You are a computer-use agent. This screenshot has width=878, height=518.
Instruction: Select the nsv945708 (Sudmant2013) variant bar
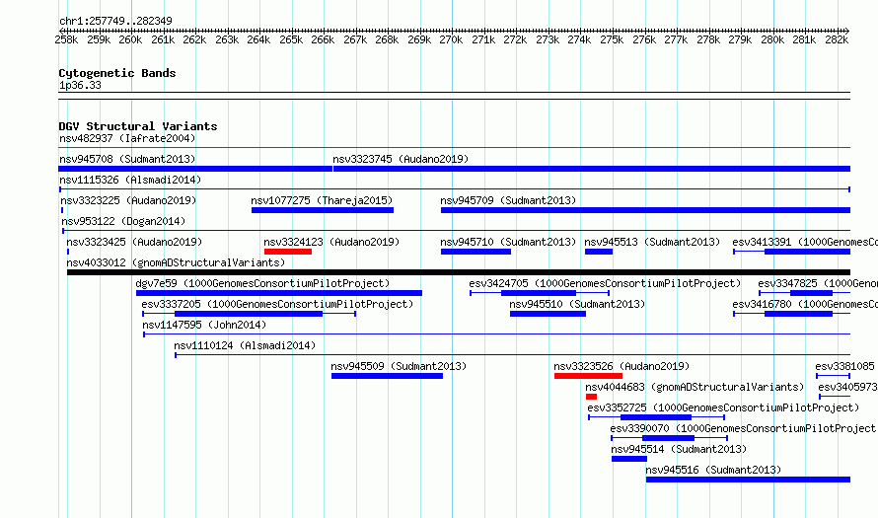pos(195,169)
